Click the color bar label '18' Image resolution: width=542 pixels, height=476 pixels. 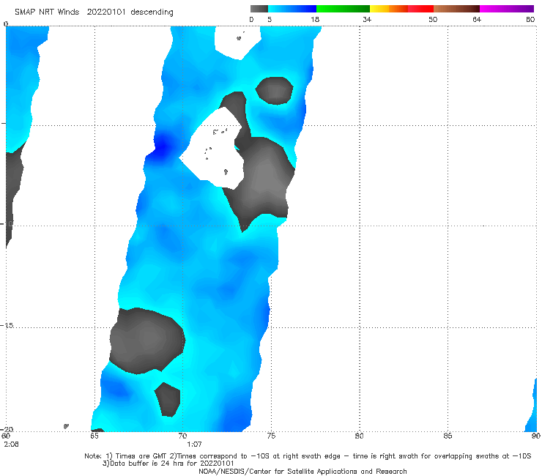click(x=315, y=20)
